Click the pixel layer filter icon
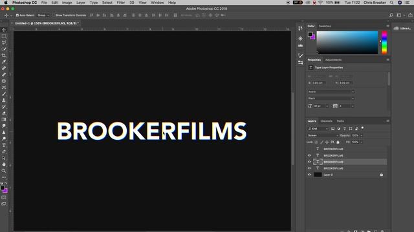This screenshot has width=414, height=232. point(332,129)
